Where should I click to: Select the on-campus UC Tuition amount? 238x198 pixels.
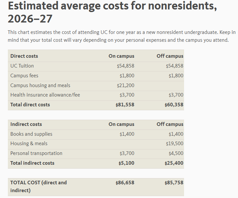click(126, 66)
